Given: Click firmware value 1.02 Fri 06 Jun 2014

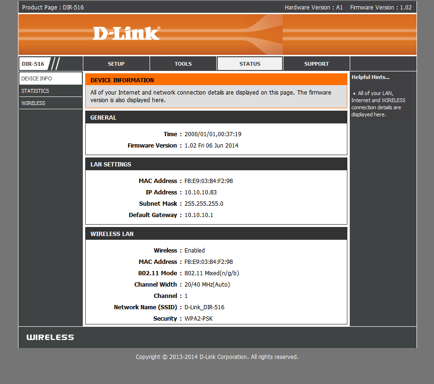Looking at the screenshot, I should [x=211, y=146].
